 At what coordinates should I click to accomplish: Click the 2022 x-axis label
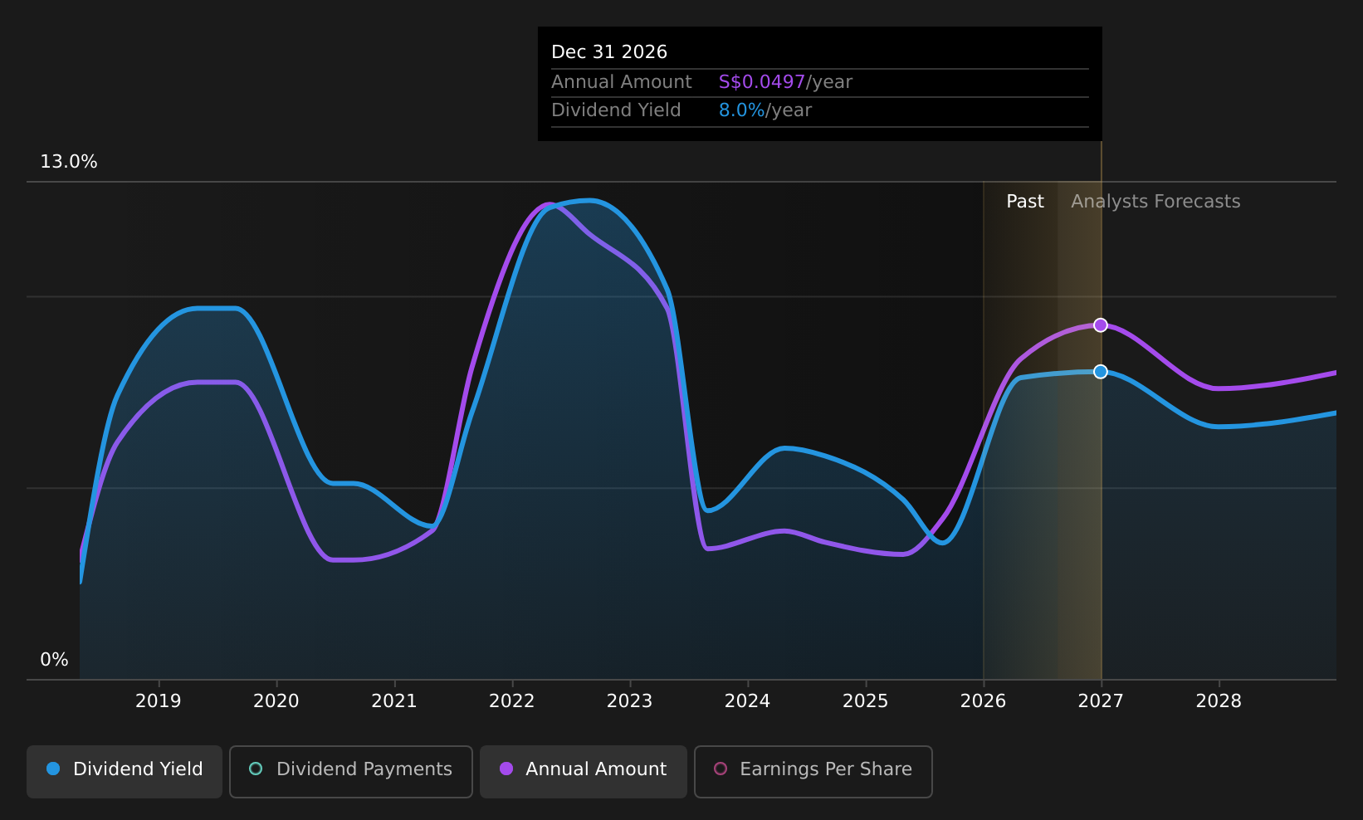coord(512,701)
